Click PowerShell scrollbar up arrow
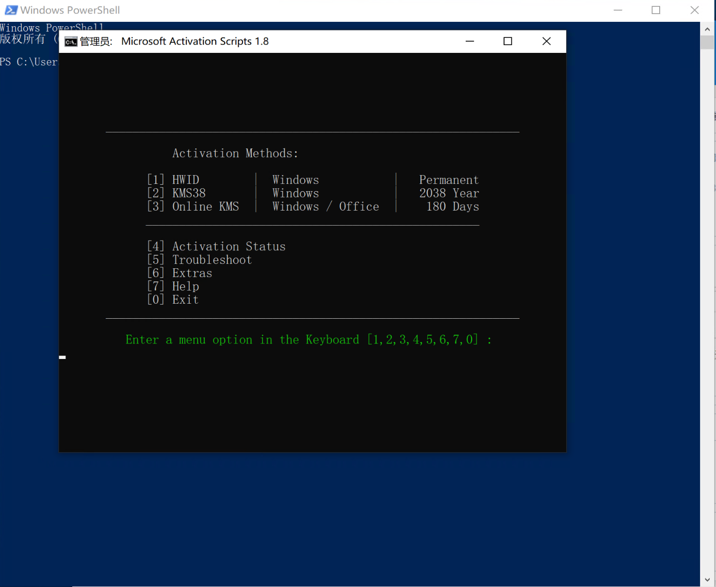This screenshot has width=716, height=587. 707,29
